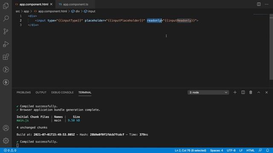
Task: Switch to the DEBUG CONSOLE panel tab
Action: point(62,93)
